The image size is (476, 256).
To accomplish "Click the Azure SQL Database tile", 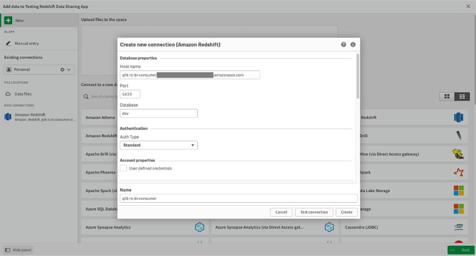I will click(x=99, y=209).
